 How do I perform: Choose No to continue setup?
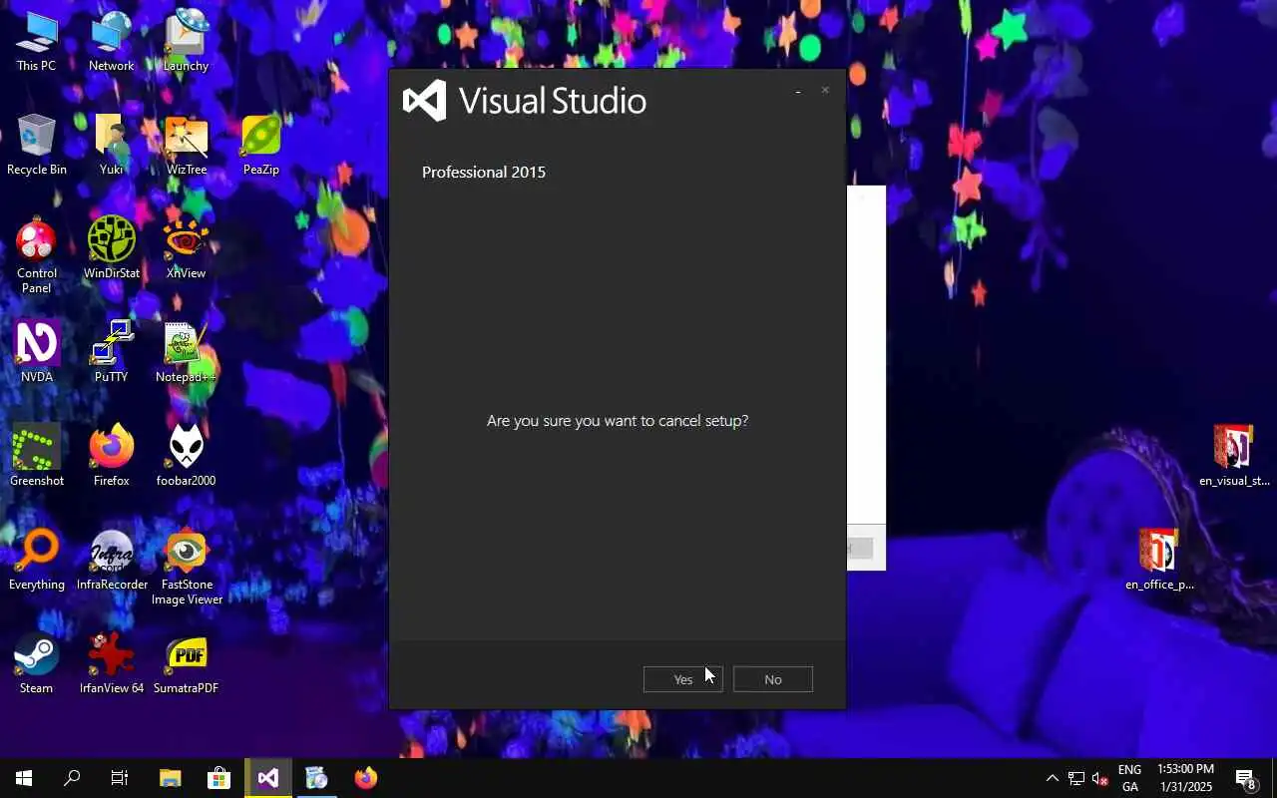coord(773,679)
